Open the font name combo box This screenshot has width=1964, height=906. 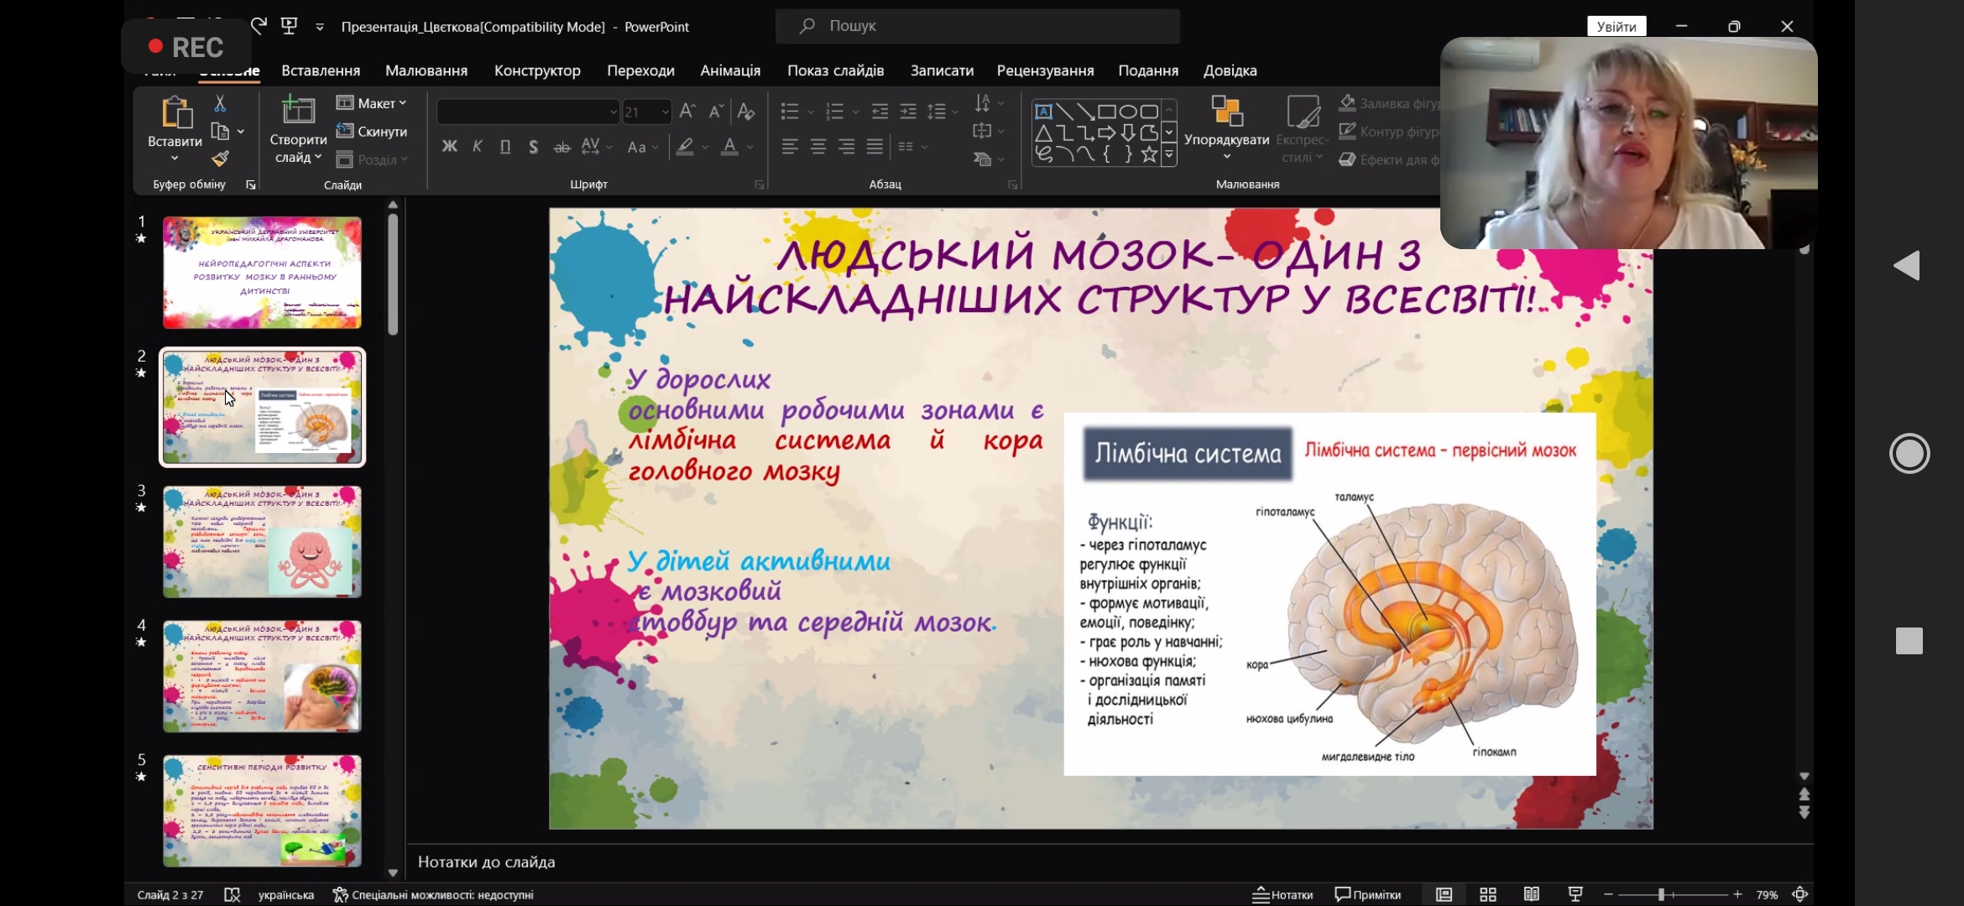(x=528, y=112)
